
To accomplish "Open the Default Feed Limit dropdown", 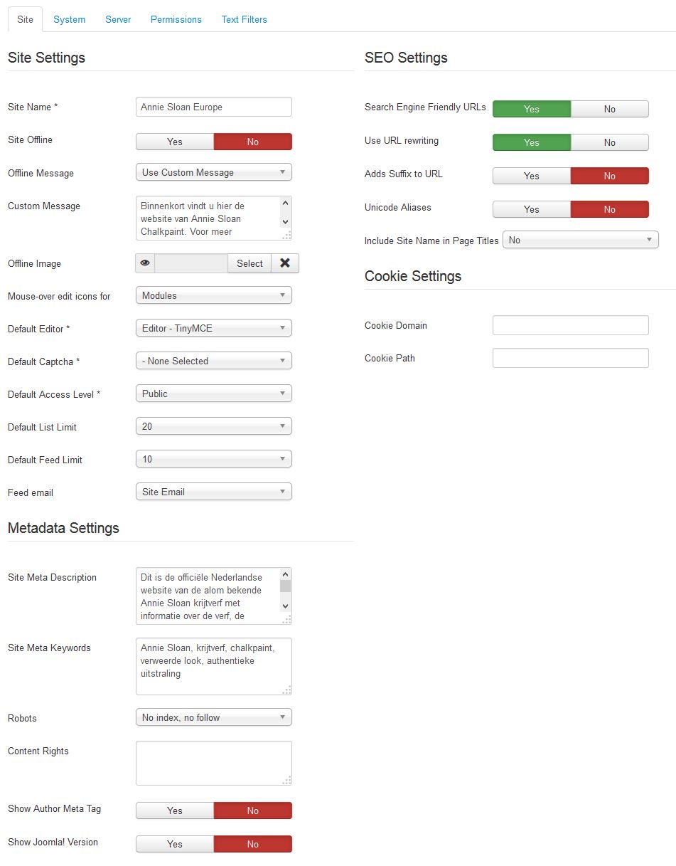I will 214,459.
